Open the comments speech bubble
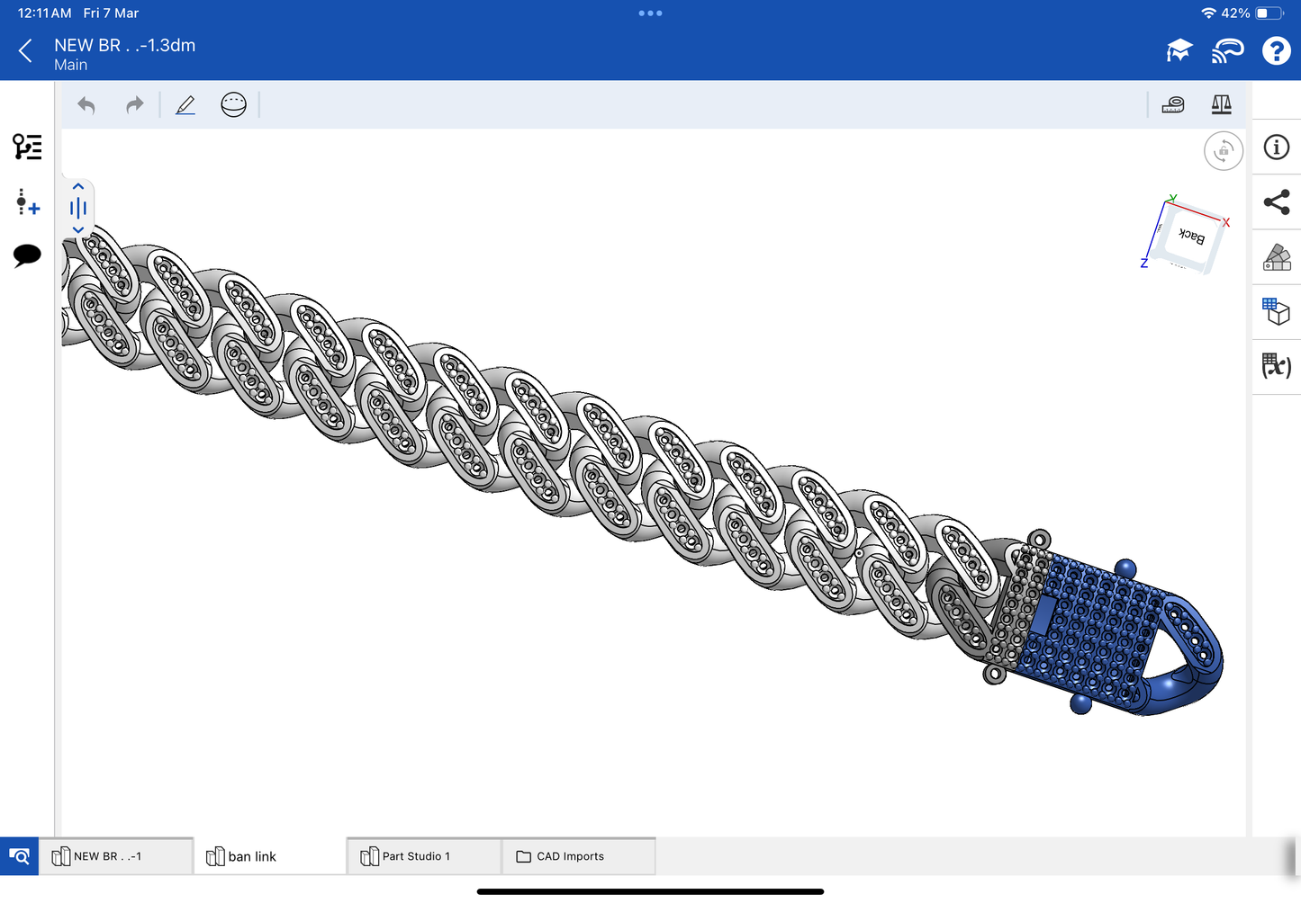The image size is (1301, 903). click(27, 255)
